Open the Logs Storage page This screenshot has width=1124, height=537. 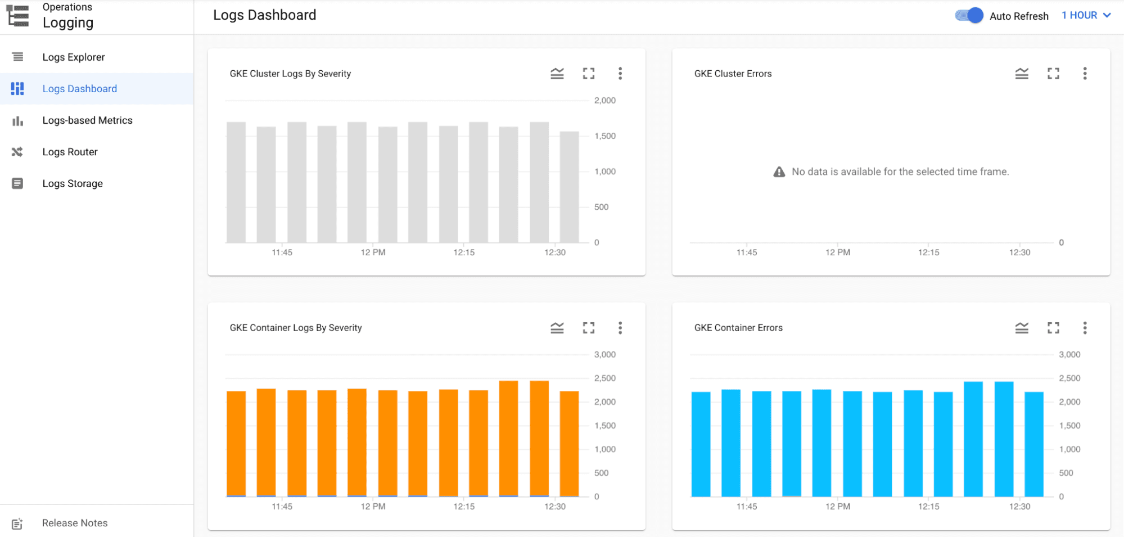click(x=73, y=183)
